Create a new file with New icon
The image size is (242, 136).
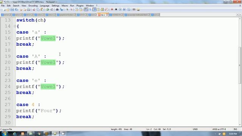(x=4, y=9)
